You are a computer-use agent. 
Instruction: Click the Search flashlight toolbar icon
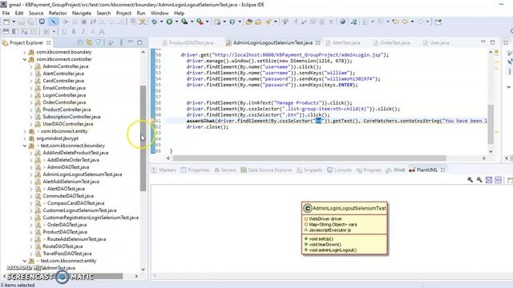[268, 22]
